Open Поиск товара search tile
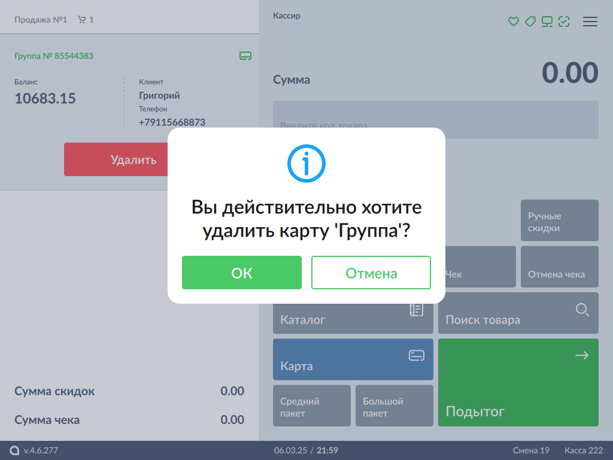This screenshot has height=460, width=613. [x=518, y=313]
